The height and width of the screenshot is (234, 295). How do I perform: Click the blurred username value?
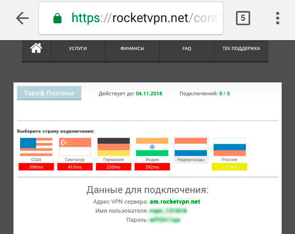point(168,211)
